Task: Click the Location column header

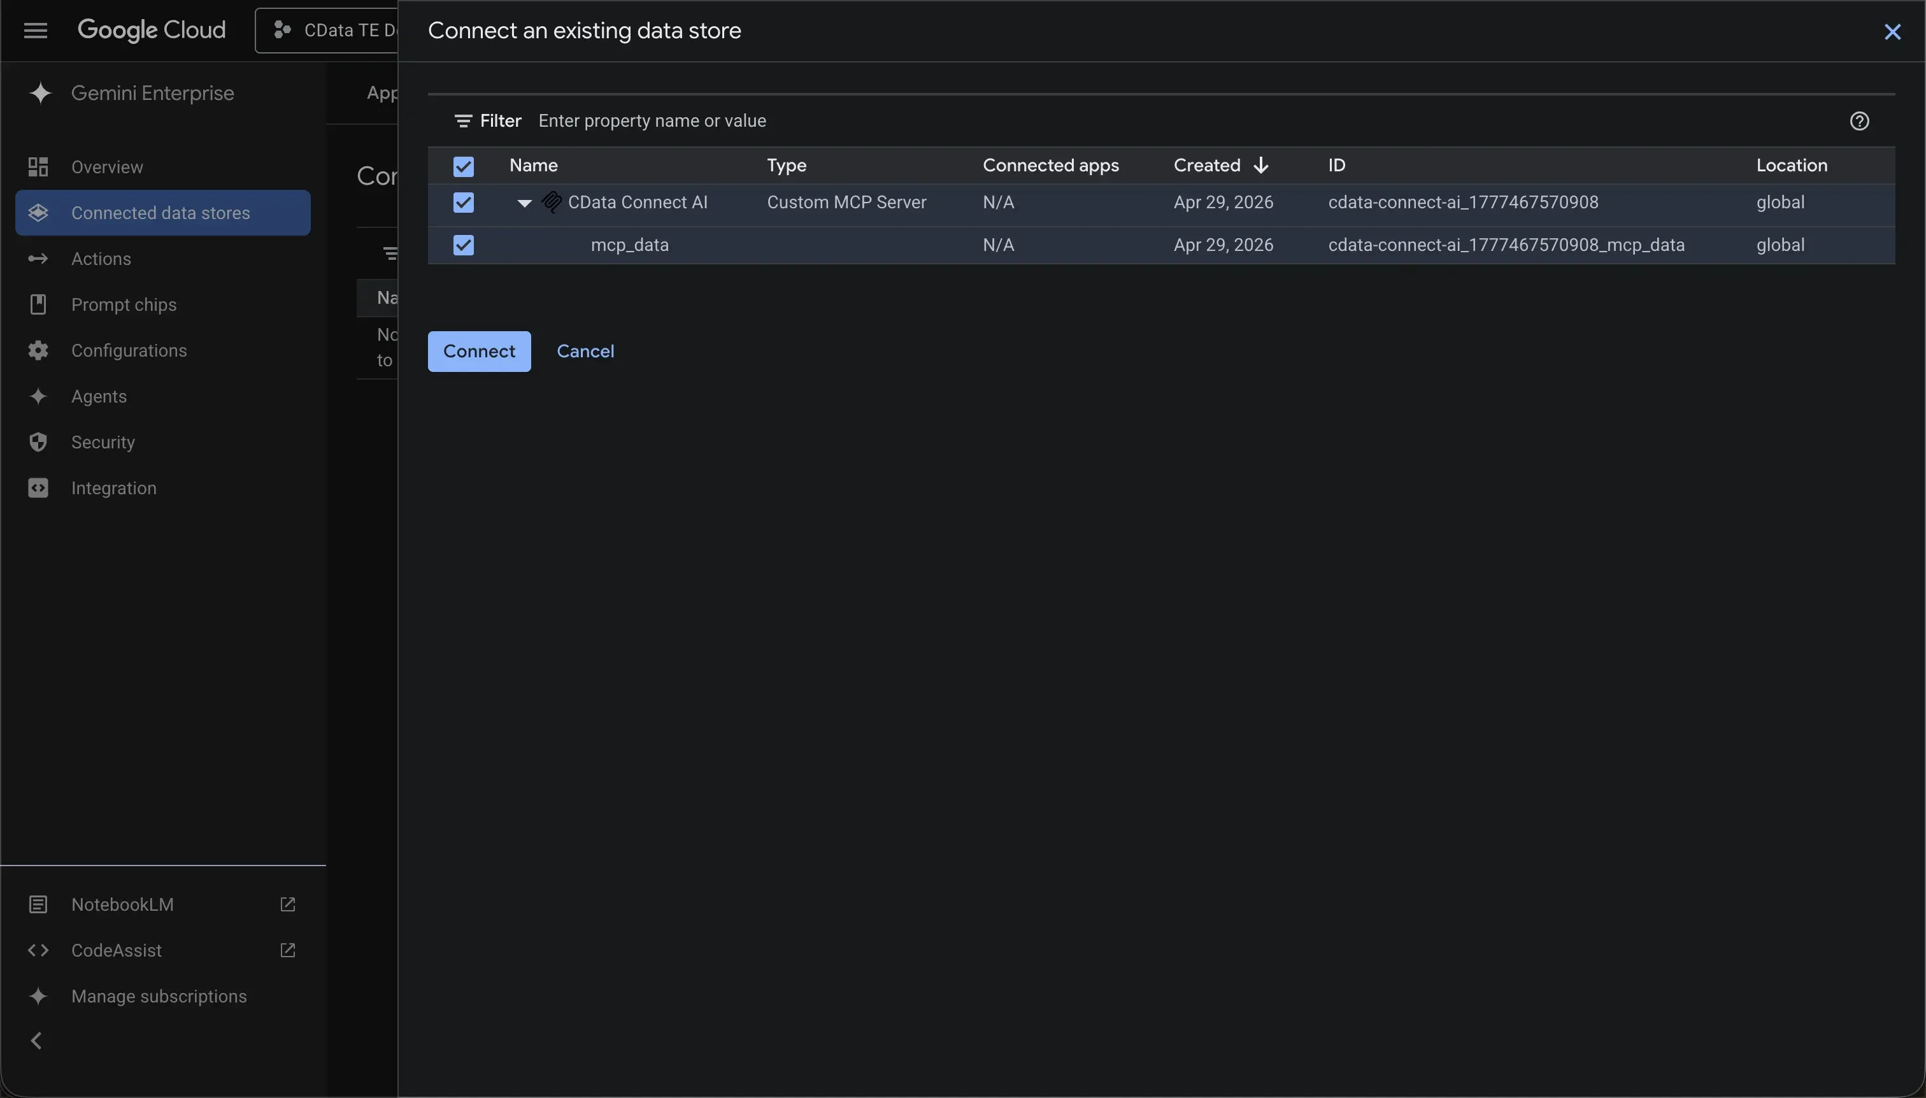Action: point(1791,165)
